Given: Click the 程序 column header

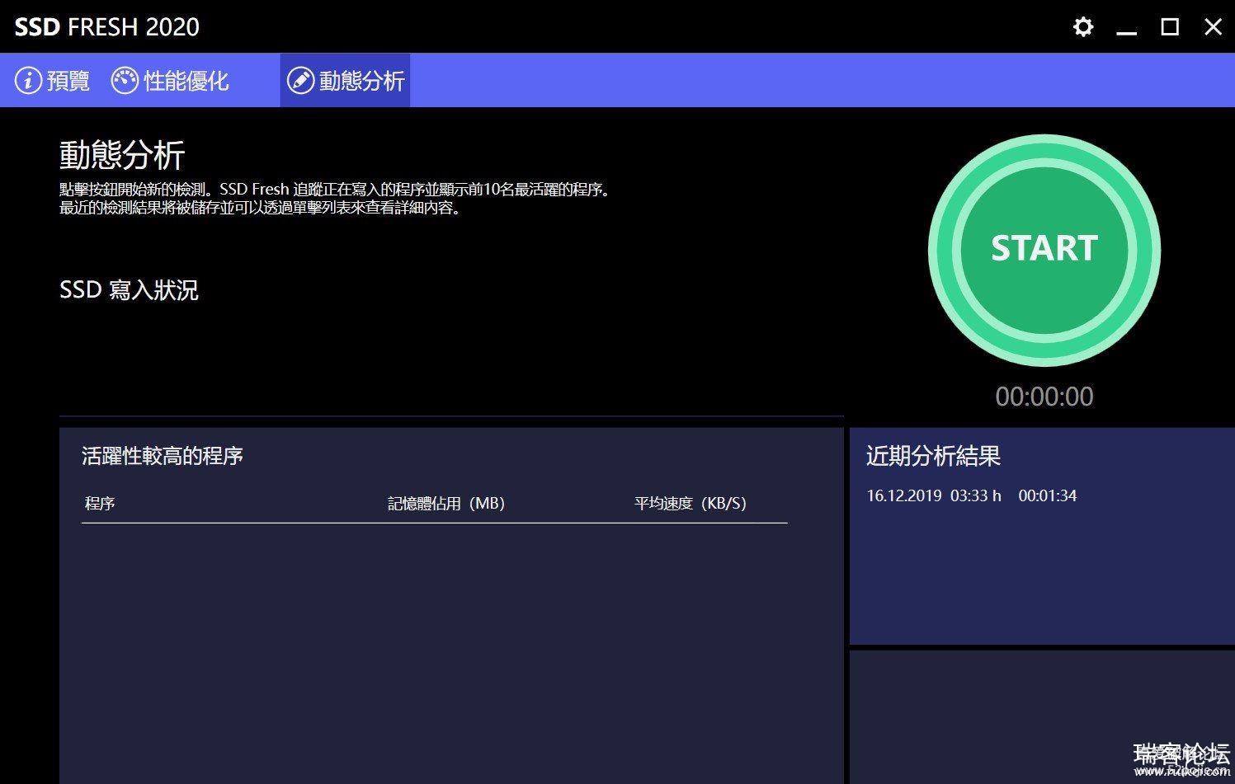Looking at the screenshot, I should point(100,503).
